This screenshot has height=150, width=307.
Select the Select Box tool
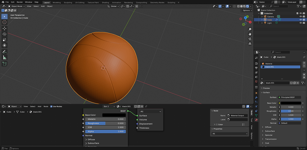point(4,16)
